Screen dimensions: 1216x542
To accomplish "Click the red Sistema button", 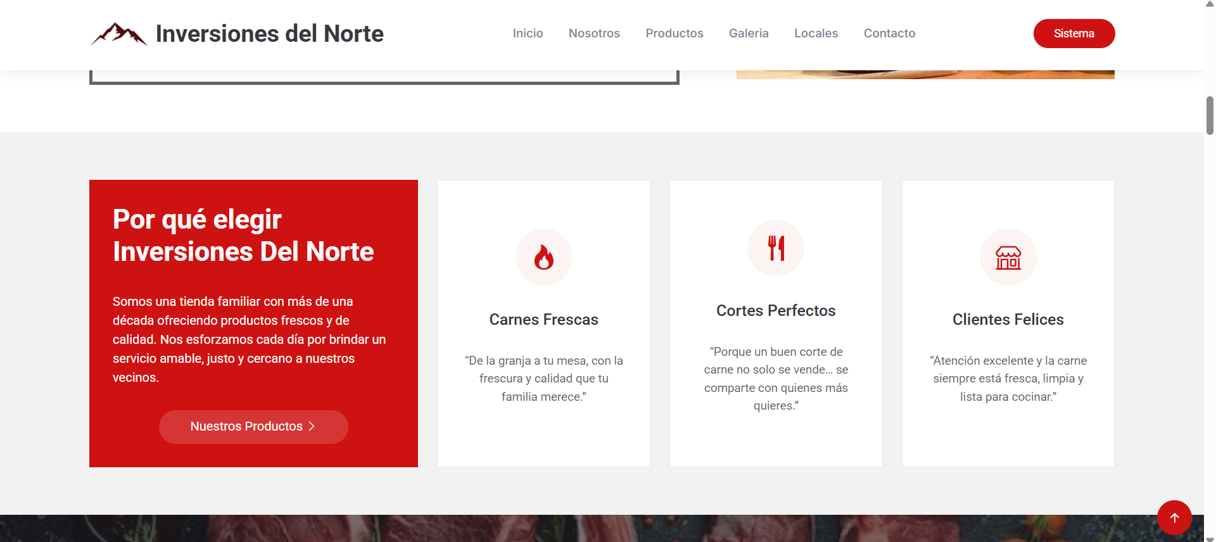I will [1073, 34].
